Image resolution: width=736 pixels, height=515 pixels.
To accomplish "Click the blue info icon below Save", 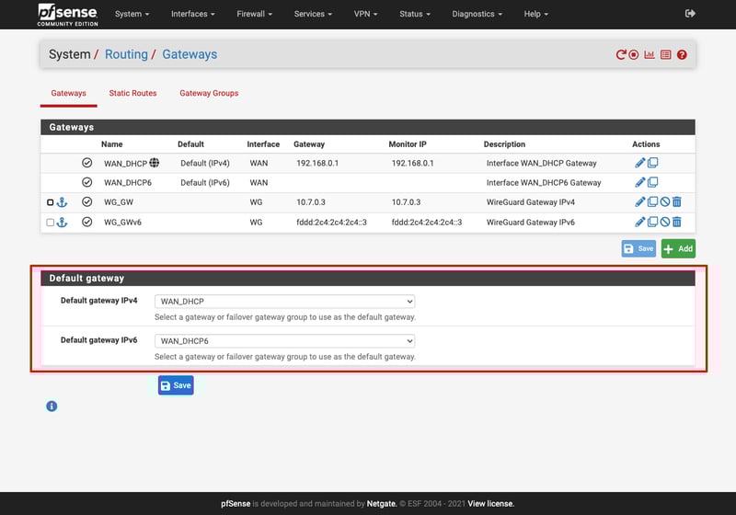I will point(52,406).
